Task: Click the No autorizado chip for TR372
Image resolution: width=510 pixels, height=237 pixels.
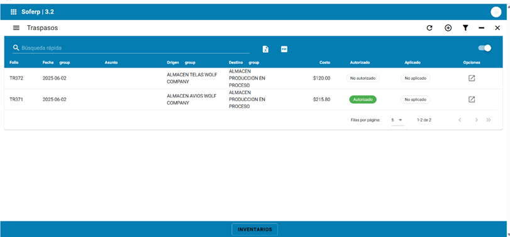Action: pyautogui.click(x=363, y=78)
